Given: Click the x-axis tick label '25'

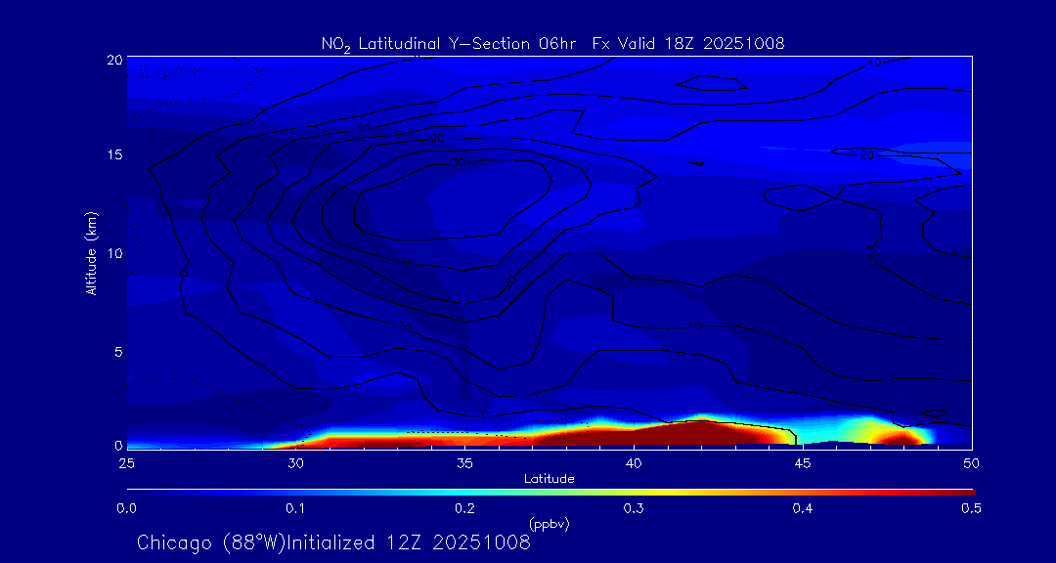Looking at the screenshot, I should click(x=126, y=462).
